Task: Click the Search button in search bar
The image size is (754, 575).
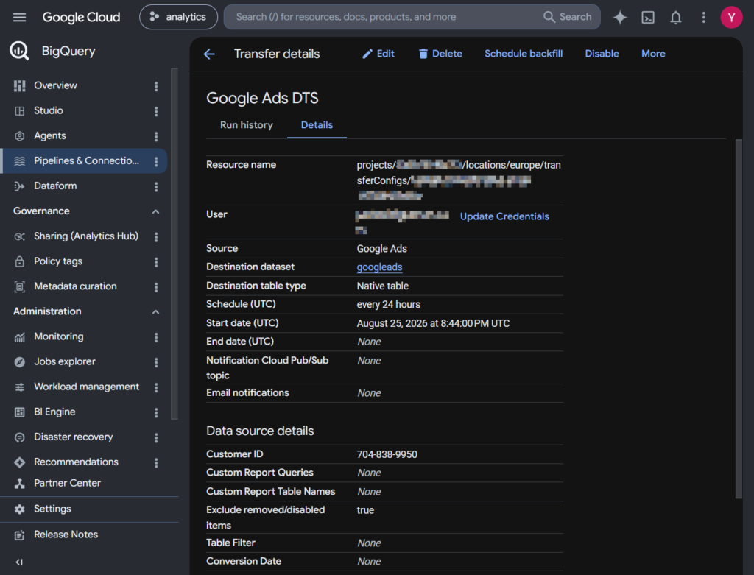Action: pyautogui.click(x=568, y=17)
